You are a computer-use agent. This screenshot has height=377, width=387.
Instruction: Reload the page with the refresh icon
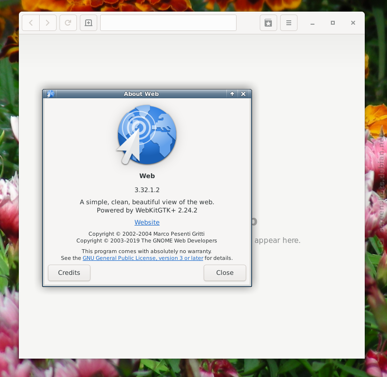click(x=68, y=23)
